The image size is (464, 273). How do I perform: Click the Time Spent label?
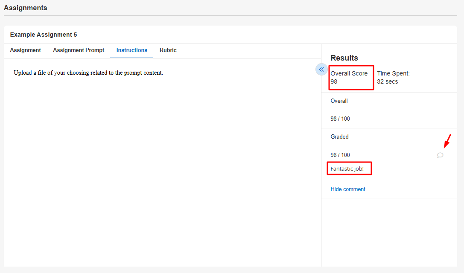393,73
